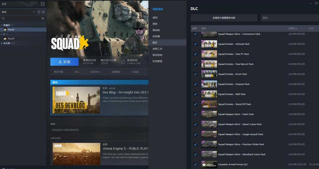Toggle Precision Strike Pack checkbox
This screenshot has width=319, height=169.
(195, 144)
